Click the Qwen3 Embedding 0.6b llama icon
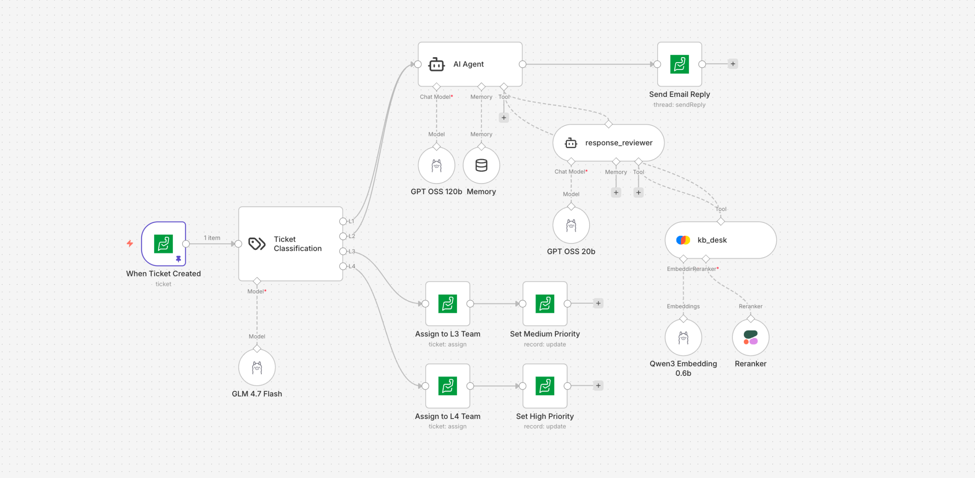Viewport: 975px width, 478px height. [x=684, y=337]
